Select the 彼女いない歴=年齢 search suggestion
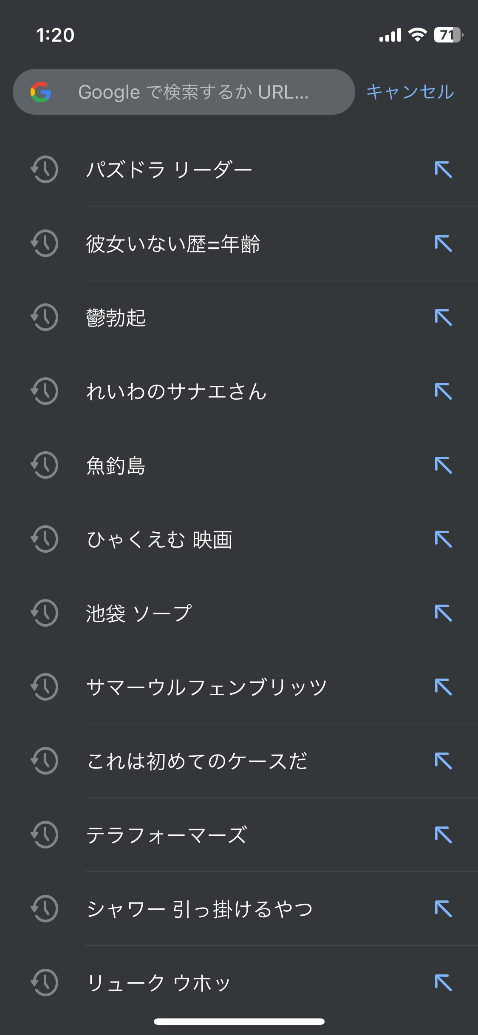The width and height of the screenshot is (478, 1035). point(173,243)
